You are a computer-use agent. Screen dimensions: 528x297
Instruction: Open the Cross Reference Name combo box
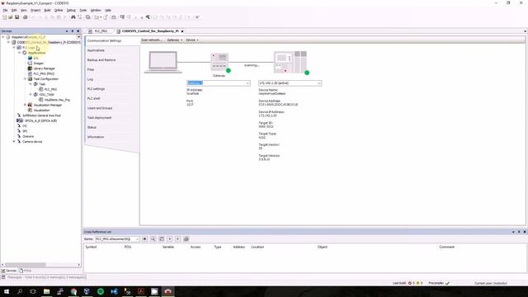click(117, 238)
